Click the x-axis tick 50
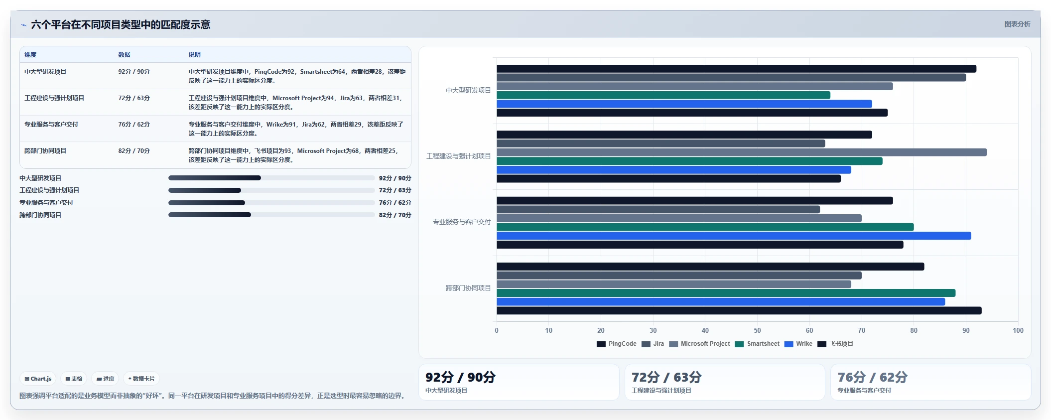This screenshot has width=1051, height=420. coord(757,330)
